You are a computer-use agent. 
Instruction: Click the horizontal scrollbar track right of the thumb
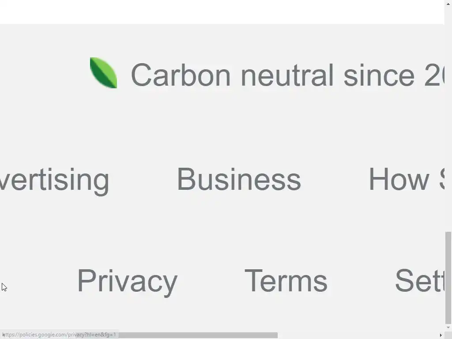[358, 335]
